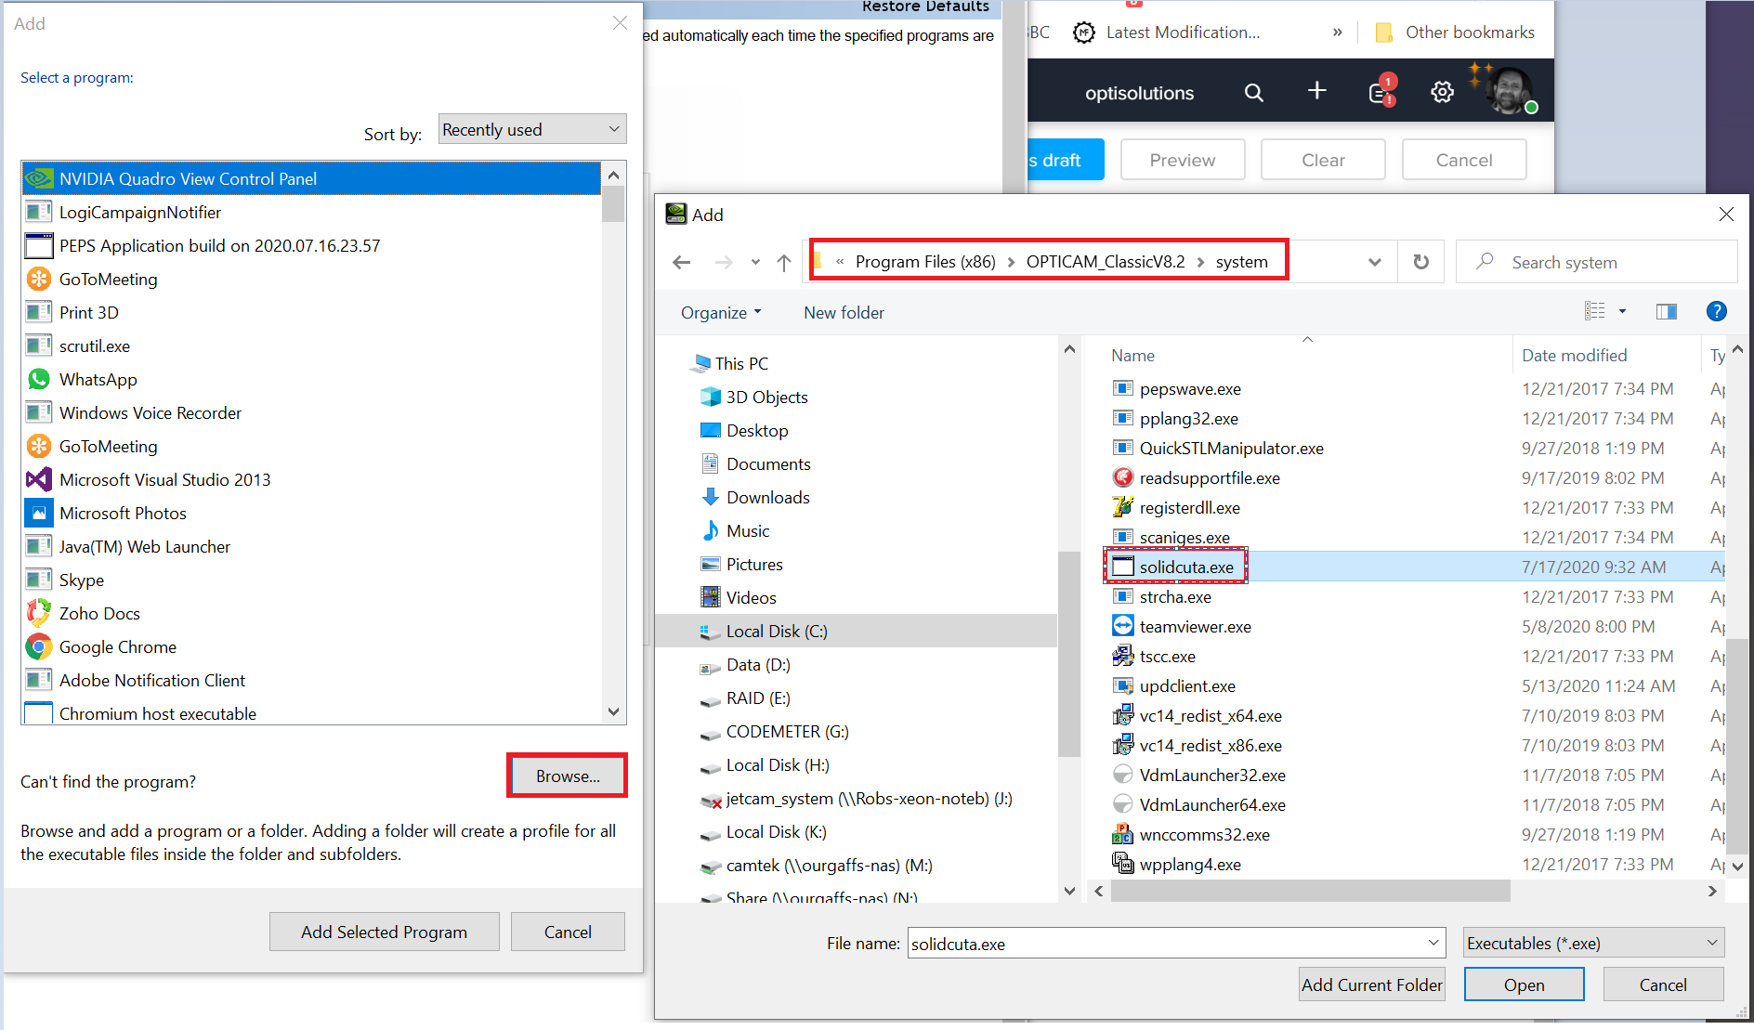Select the Zoho Docs icon
This screenshot has width=1754, height=1030.
(x=39, y=613)
